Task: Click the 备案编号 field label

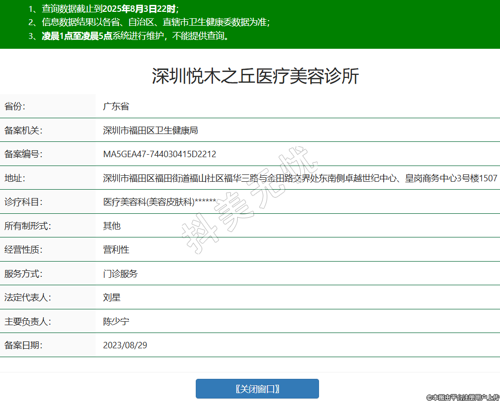Action: (24, 154)
